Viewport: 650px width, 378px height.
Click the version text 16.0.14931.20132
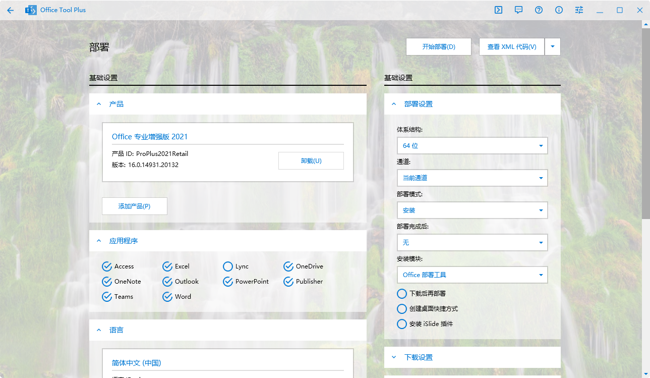pos(153,165)
